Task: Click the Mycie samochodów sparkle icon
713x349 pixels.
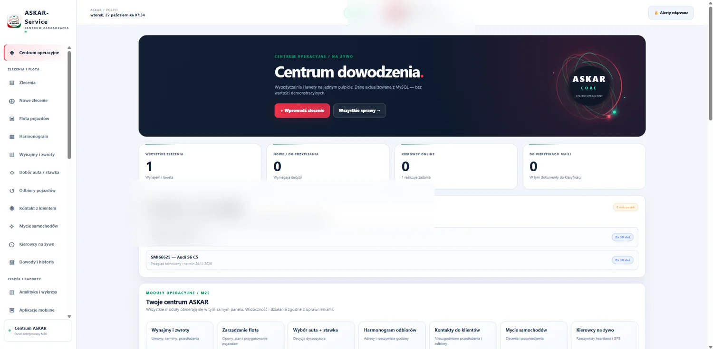Action: 12,227
